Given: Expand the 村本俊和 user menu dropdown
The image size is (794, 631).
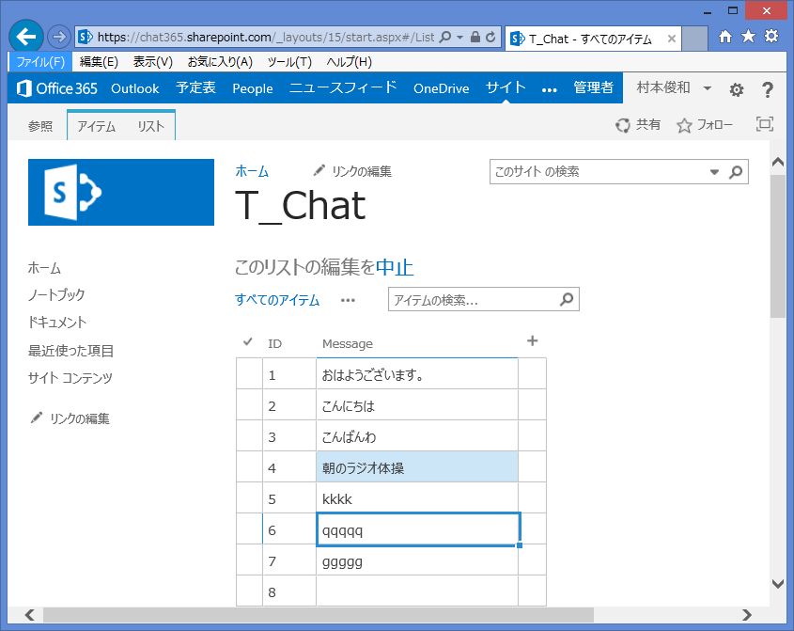Looking at the screenshot, I should [708, 88].
